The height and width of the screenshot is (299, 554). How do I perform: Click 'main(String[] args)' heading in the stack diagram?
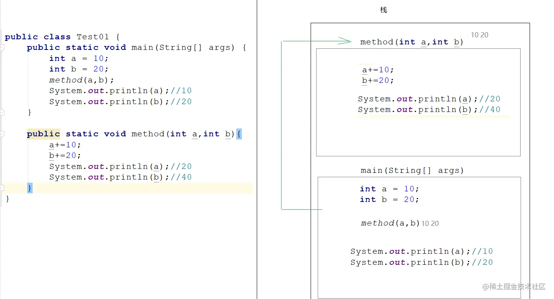point(412,171)
